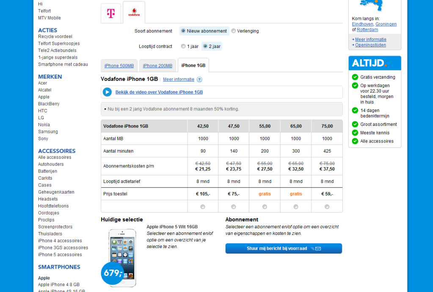Open the HTC brand link
433x292 pixels.
tap(42, 111)
